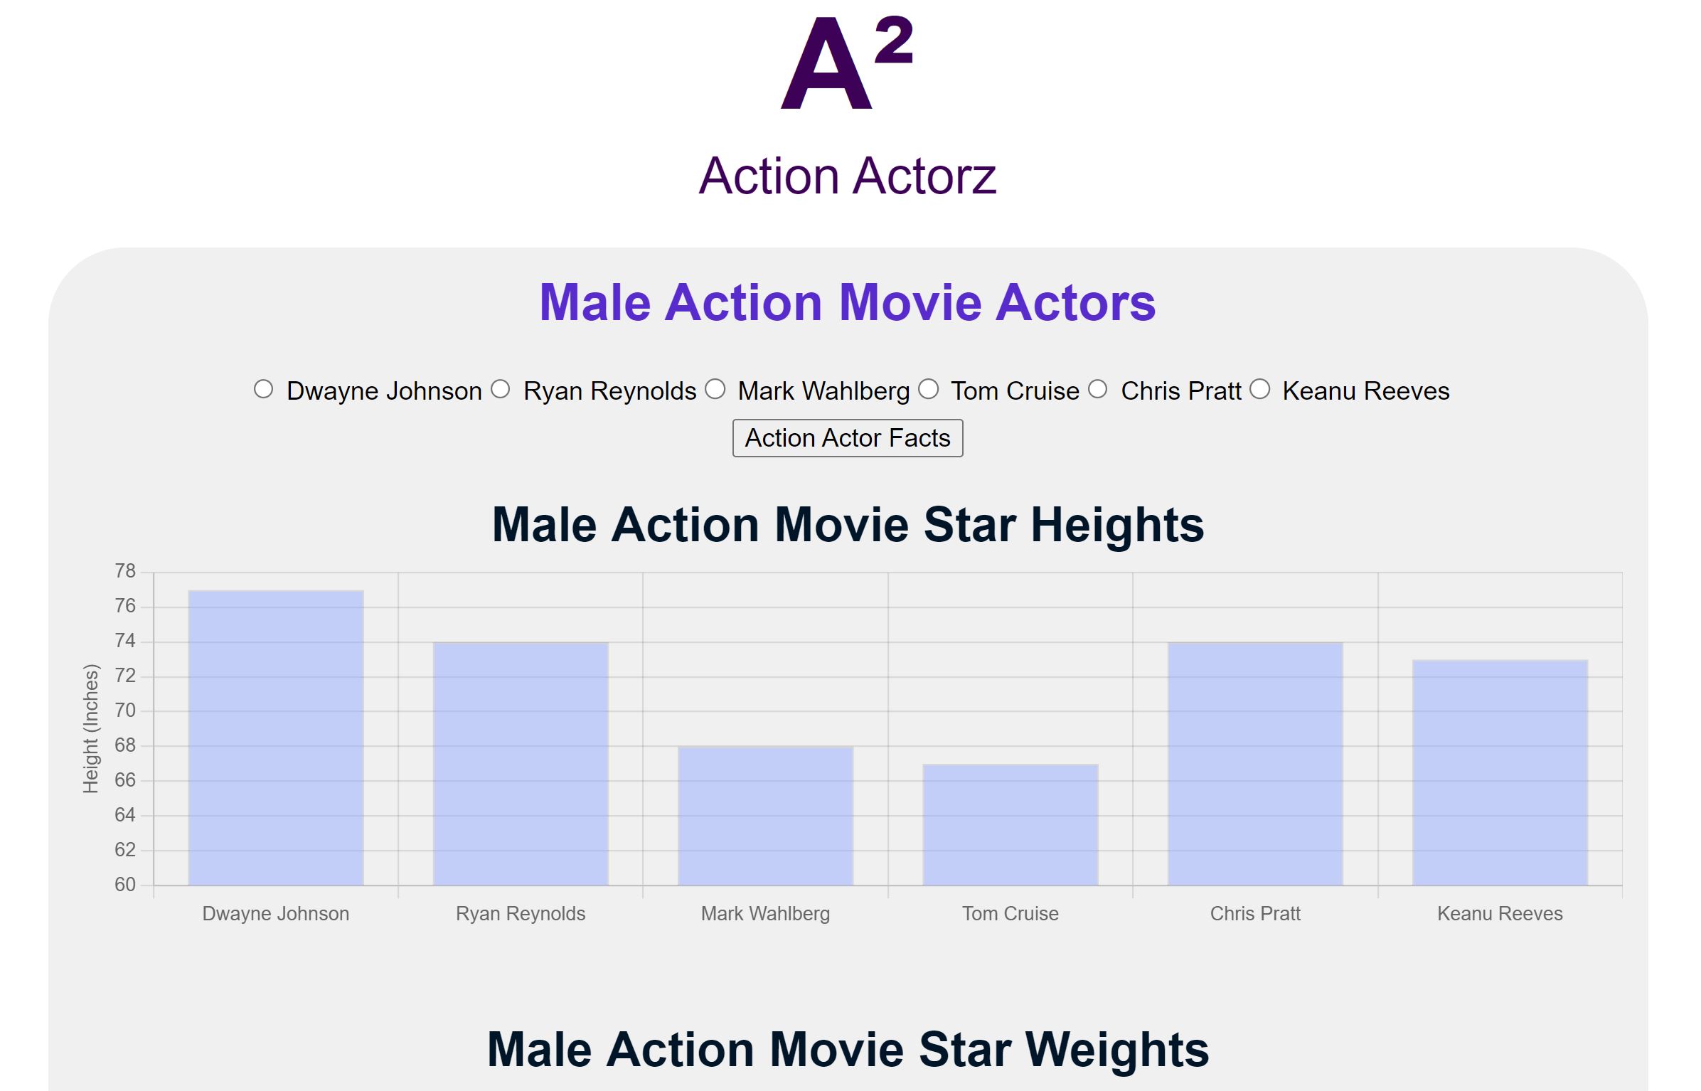Click Keanu Reeves' height bar

[1500, 772]
